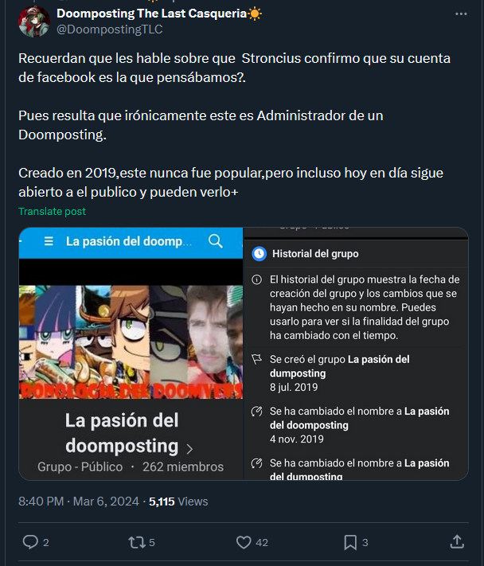
Task: Translate the post text
Action: click(x=52, y=211)
